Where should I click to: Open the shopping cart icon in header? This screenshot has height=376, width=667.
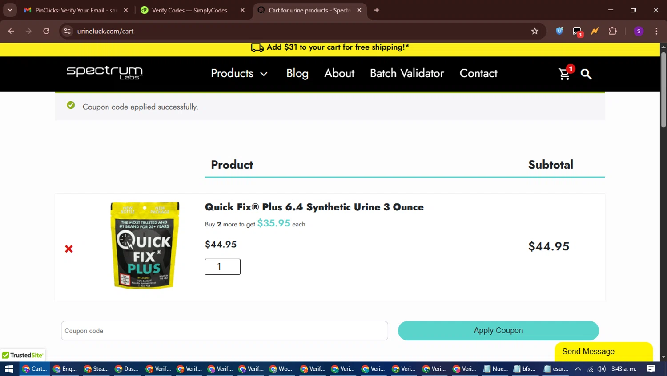[565, 74]
